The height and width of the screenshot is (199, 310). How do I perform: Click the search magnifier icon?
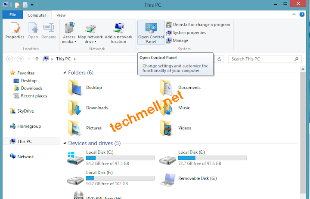[296, 59]
